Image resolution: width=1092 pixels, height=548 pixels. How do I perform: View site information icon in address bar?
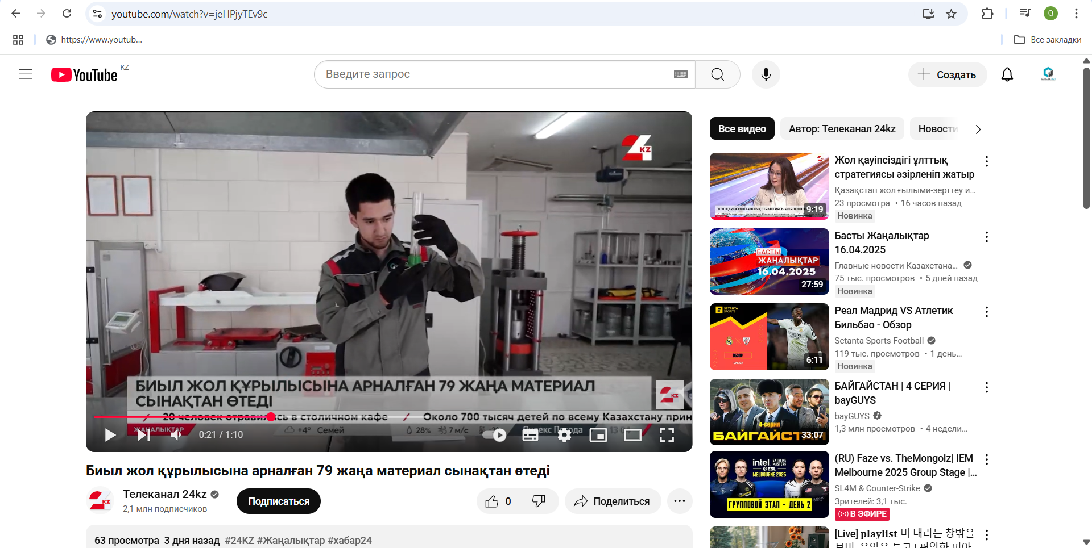[98, 14]
